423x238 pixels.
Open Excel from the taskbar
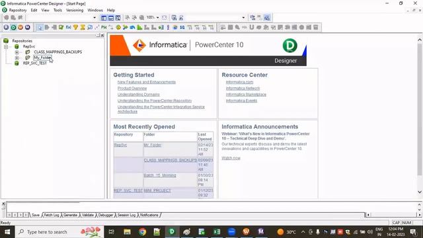click(x=217, y=232)
